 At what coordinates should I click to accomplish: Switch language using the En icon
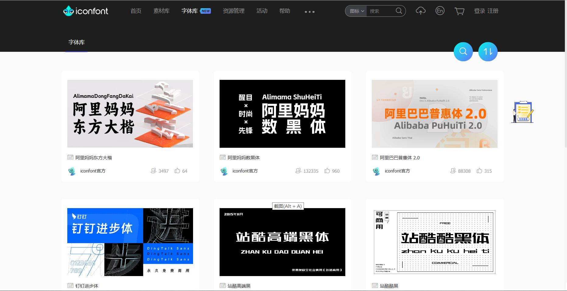[x=440, y=11]
